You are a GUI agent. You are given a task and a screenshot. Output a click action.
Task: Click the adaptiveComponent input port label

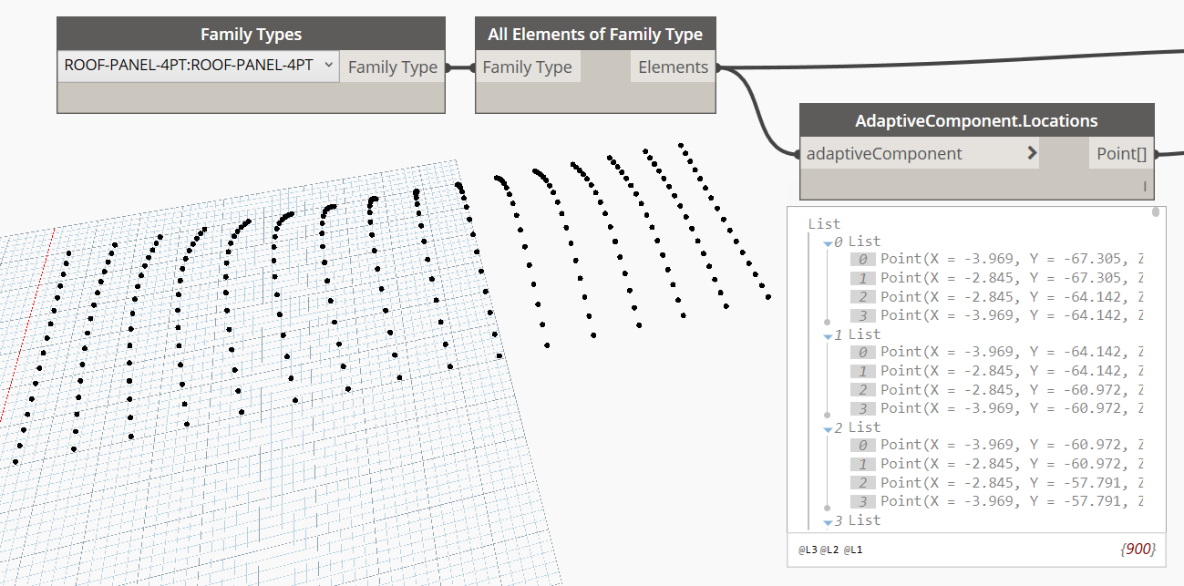click(x=884, y=153)
